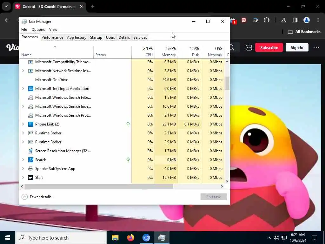Select the Microsoft OneDrive process row
The width and height of the screenshot is (325, 244).
122,80
